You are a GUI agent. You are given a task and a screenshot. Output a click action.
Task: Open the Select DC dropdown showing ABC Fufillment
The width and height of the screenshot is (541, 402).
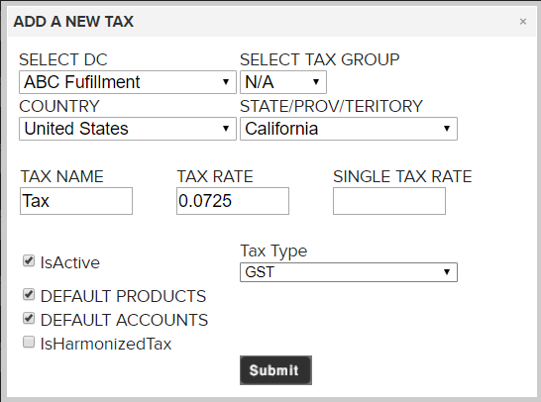[x=128, y=82]
